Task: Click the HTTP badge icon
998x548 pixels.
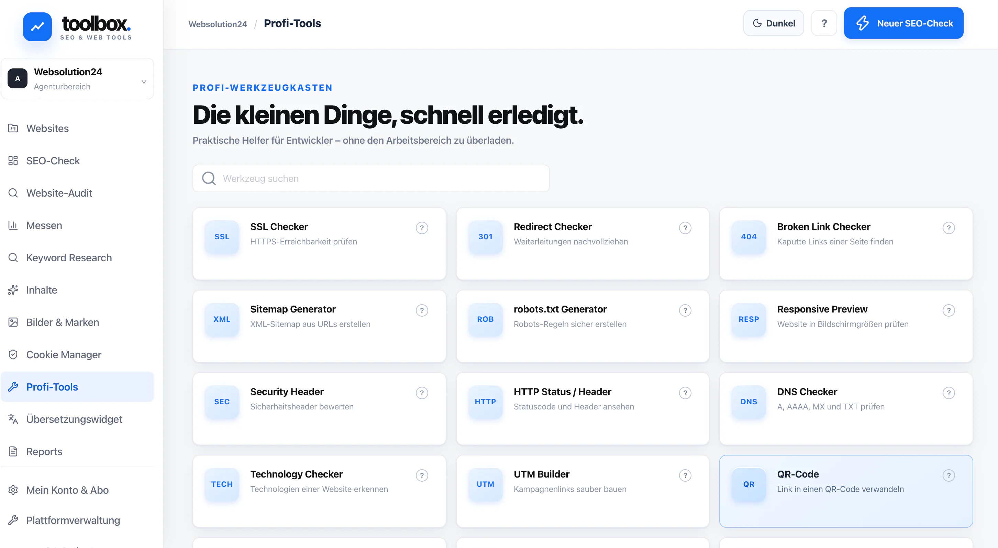Action: [x=485, y=402]
